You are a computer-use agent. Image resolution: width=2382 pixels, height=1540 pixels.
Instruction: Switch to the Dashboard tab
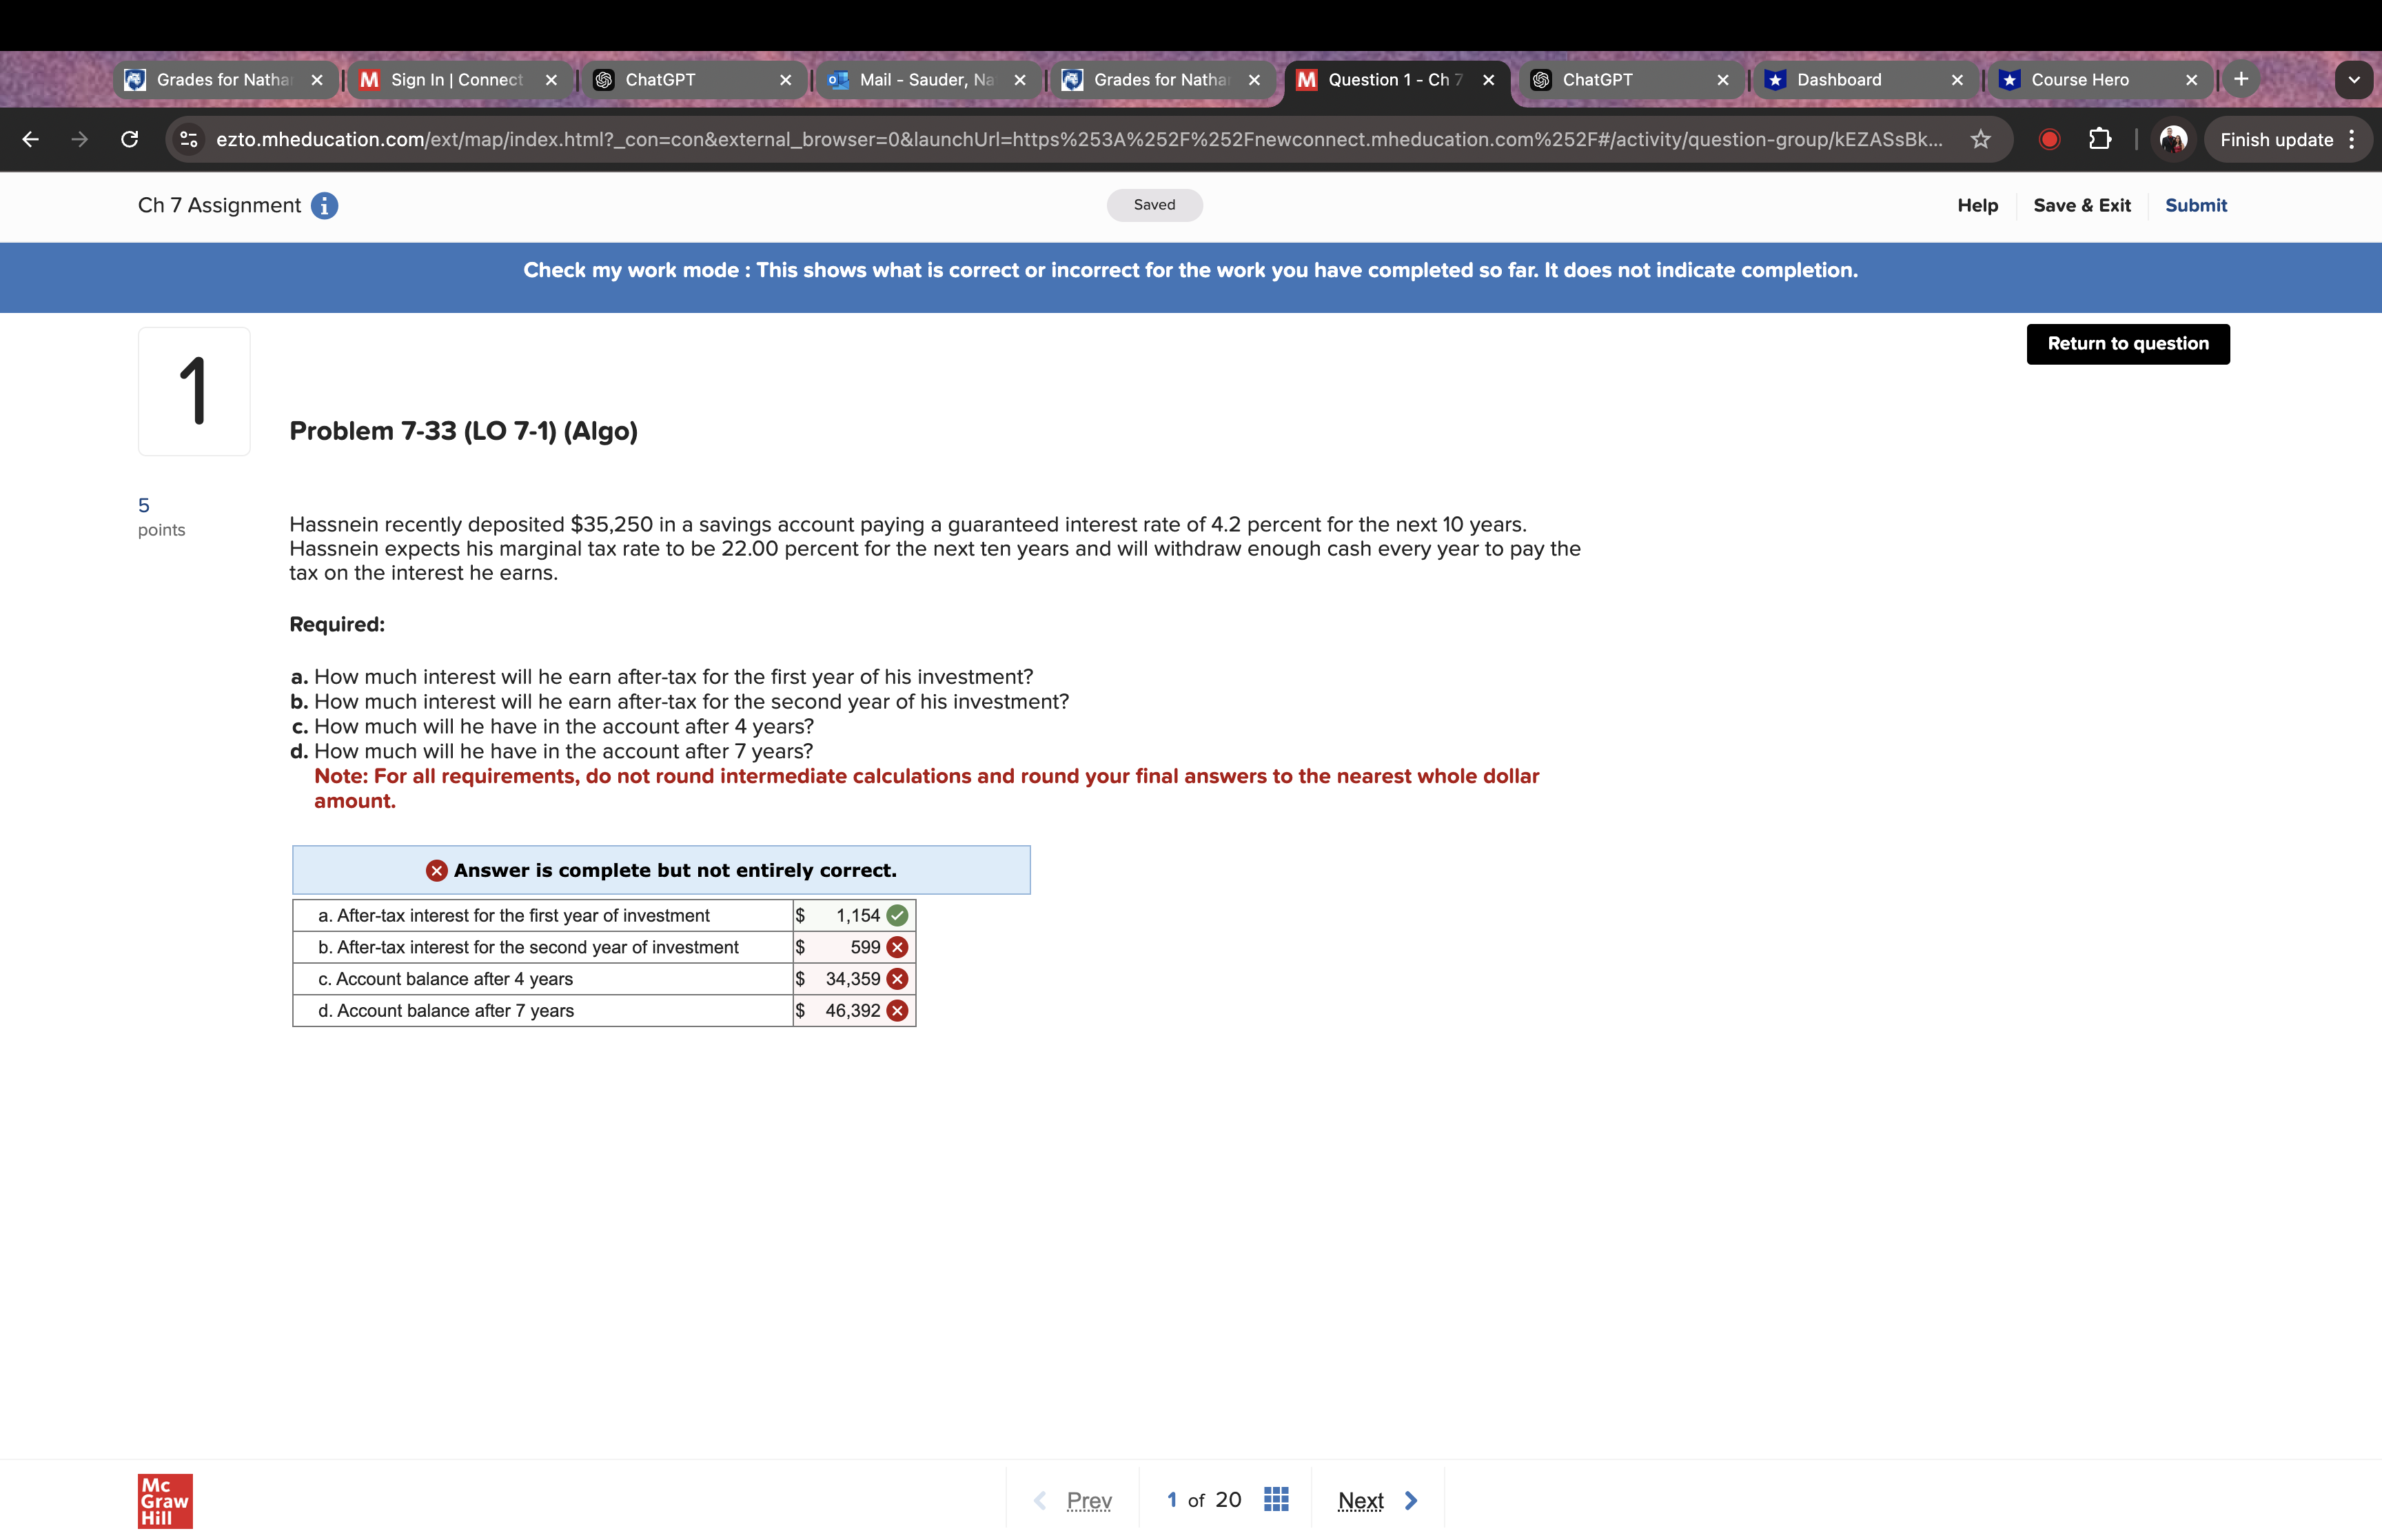click(x=1838, y=80)
